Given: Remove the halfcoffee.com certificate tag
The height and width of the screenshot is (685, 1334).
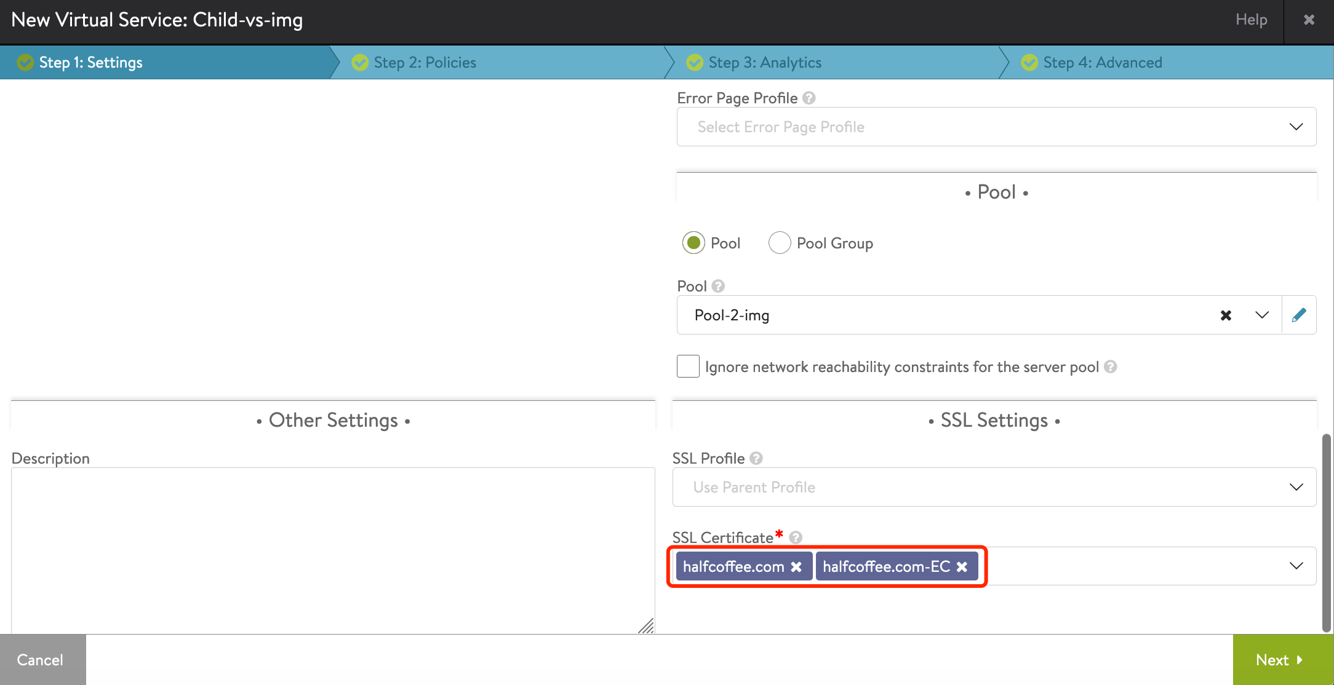Looking at the screenshot, I should [796, 566].
